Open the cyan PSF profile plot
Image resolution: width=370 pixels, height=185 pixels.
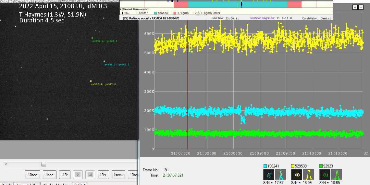click(x=280, y=175)
